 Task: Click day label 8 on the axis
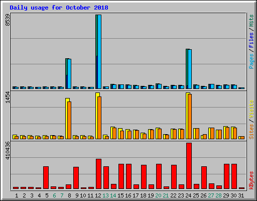[69, 195]
